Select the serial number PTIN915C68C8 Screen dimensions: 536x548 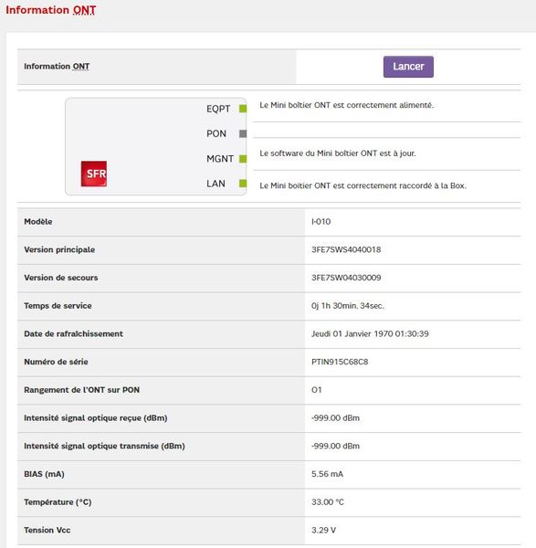coord(340,362)
